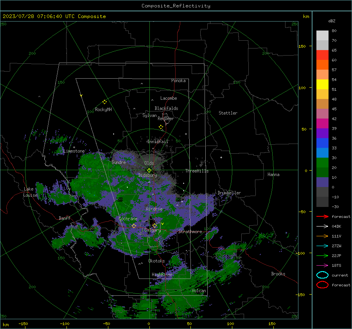Click the 2023/07/28 07:06:40 UTC timestamp
Screen dimensions: 352x329
tap(54, 16)
